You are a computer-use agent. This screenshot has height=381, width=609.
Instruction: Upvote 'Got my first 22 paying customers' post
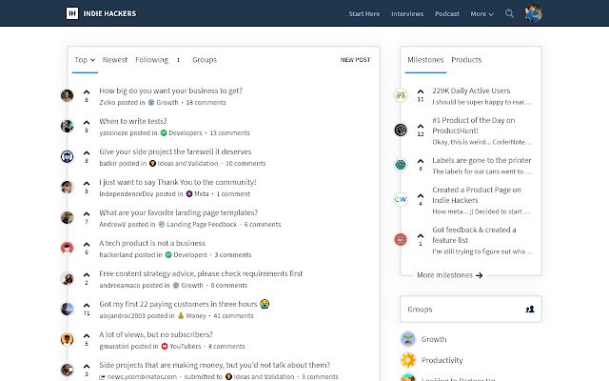click(87, 305)
